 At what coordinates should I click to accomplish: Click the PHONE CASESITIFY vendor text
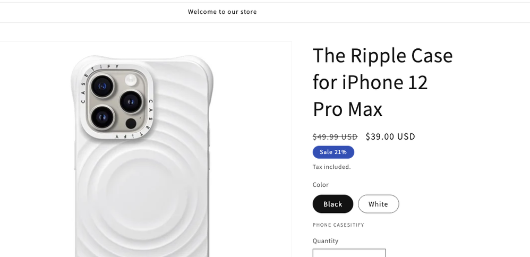[x=338, y=225]
